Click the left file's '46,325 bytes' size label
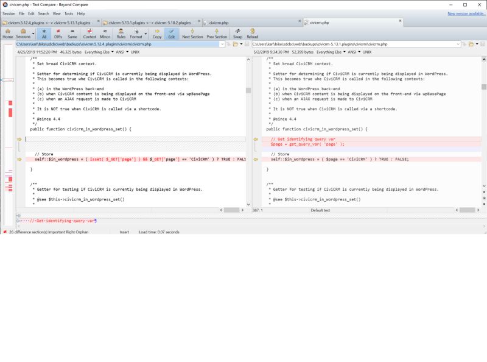Image resolution: width=487 pixels, height=362 pixels. [x=71, y=52]
